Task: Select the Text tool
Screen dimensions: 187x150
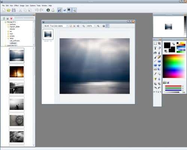Action: pyautogui.click(x=155, y=48)
